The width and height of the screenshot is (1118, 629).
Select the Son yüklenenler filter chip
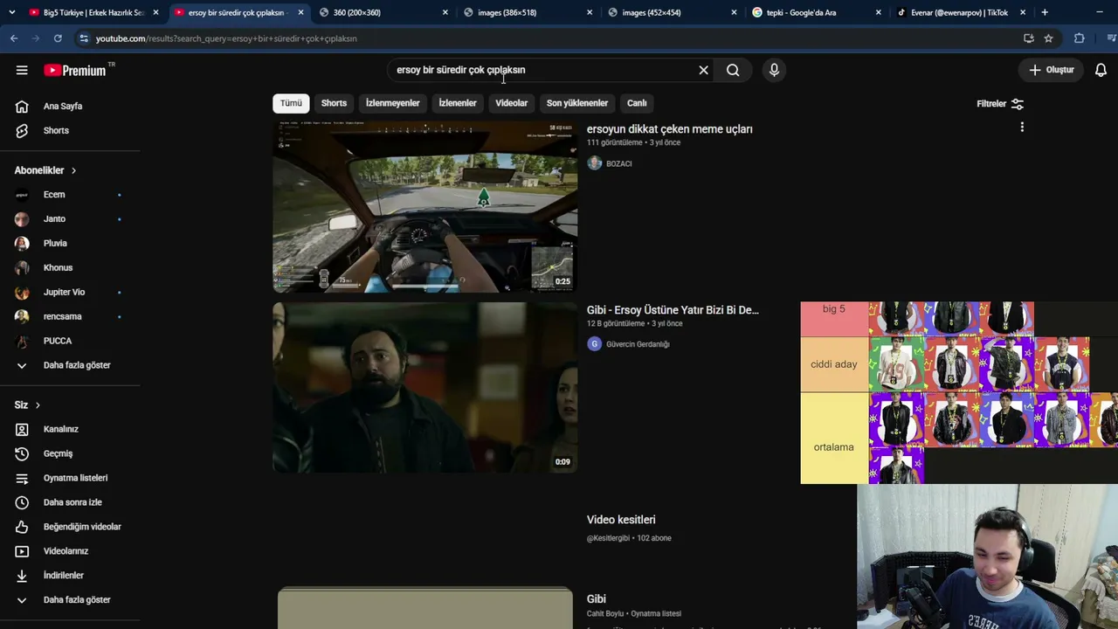577,103
